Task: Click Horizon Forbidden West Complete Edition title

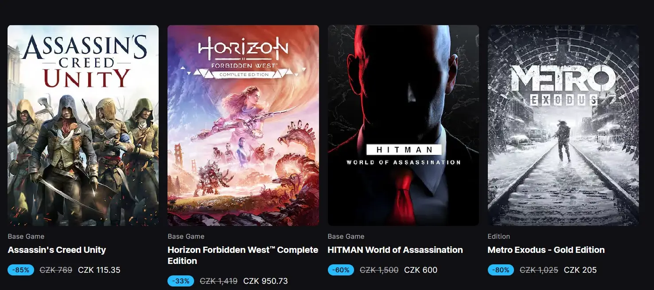Action: tap(243, 255)
